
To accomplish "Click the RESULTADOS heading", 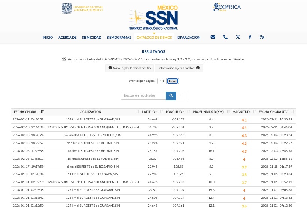I will click(153, 52).
